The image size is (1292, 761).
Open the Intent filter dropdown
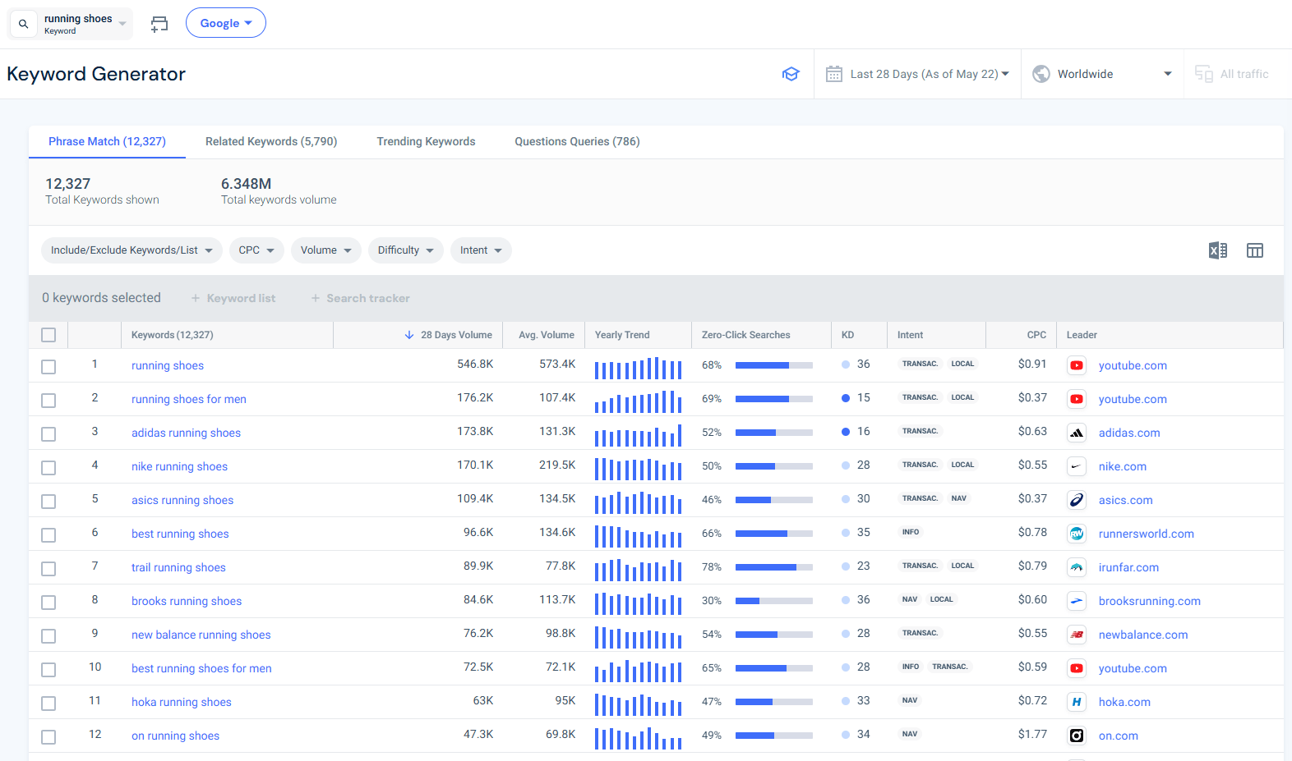pyautogui.click(x=481, y=250)
